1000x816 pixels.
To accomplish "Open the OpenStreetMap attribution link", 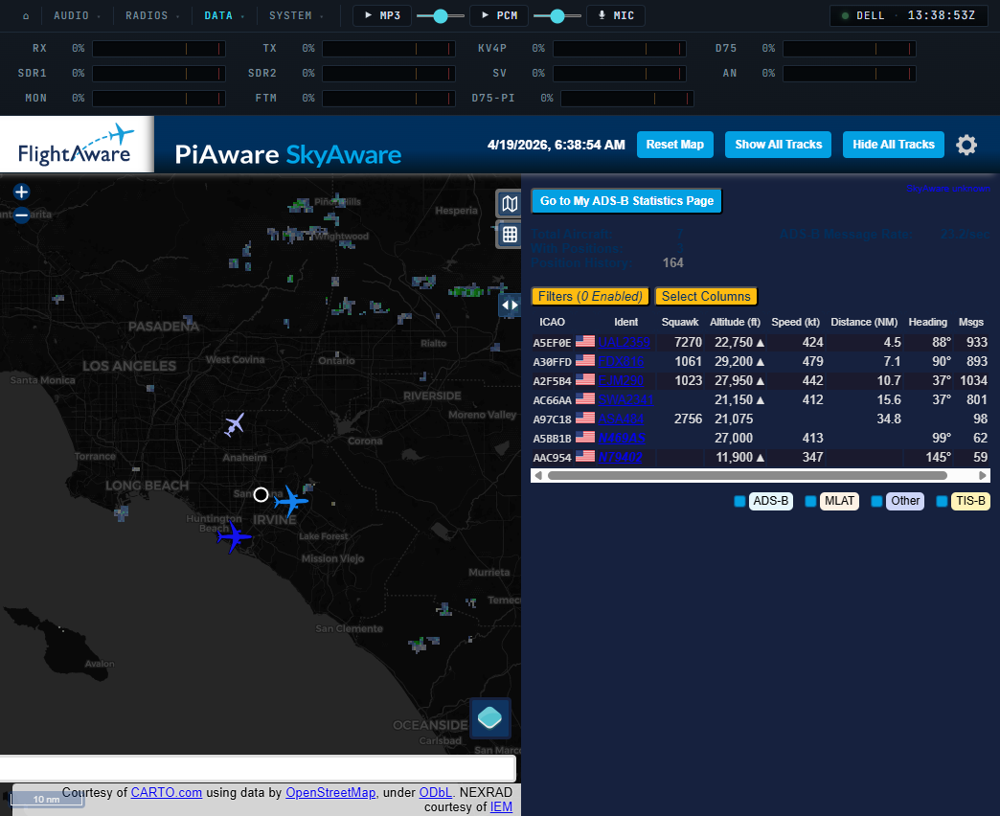I will click(x=330, y=792).
